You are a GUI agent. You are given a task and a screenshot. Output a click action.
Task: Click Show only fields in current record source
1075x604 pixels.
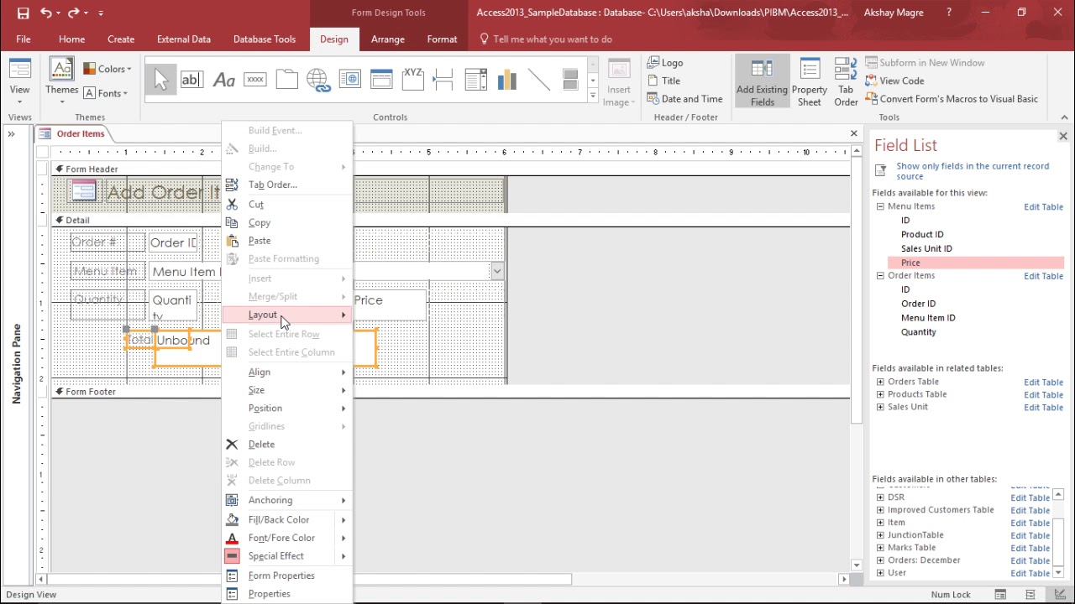(x=973, y=171)
